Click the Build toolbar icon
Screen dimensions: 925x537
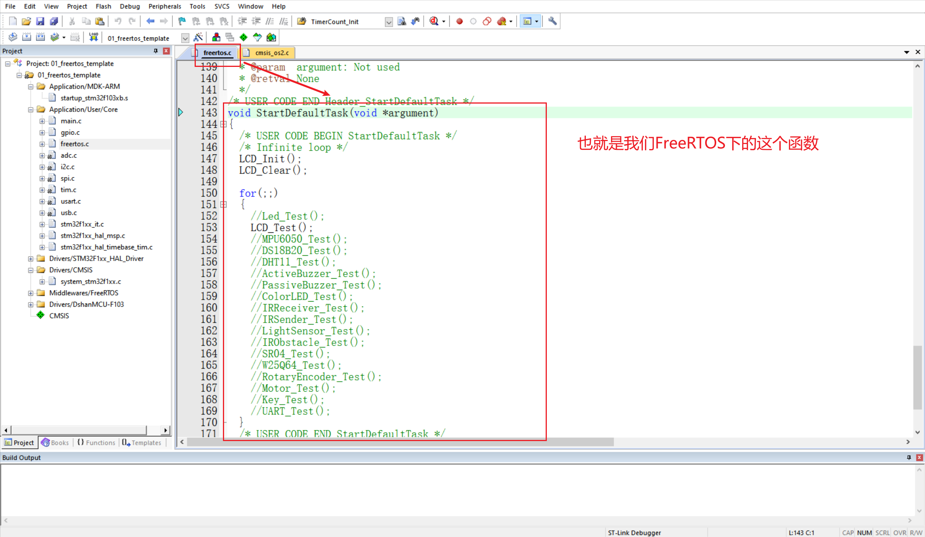click(x=27, y=37)
